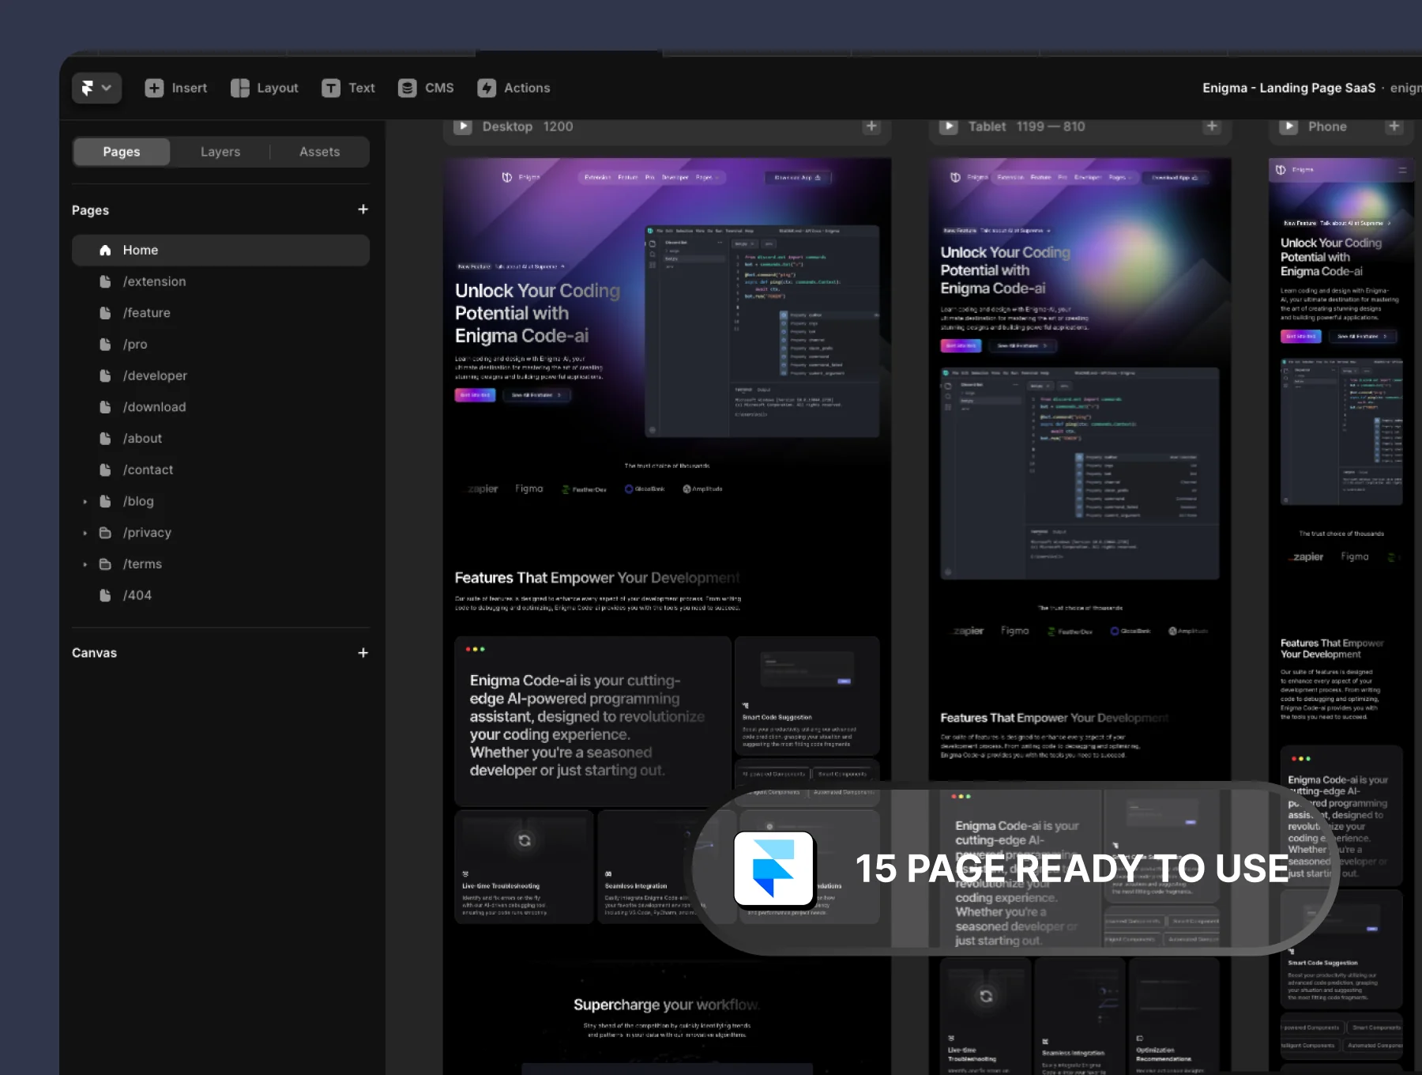Click the /extension page file icon

coord(105,281)
